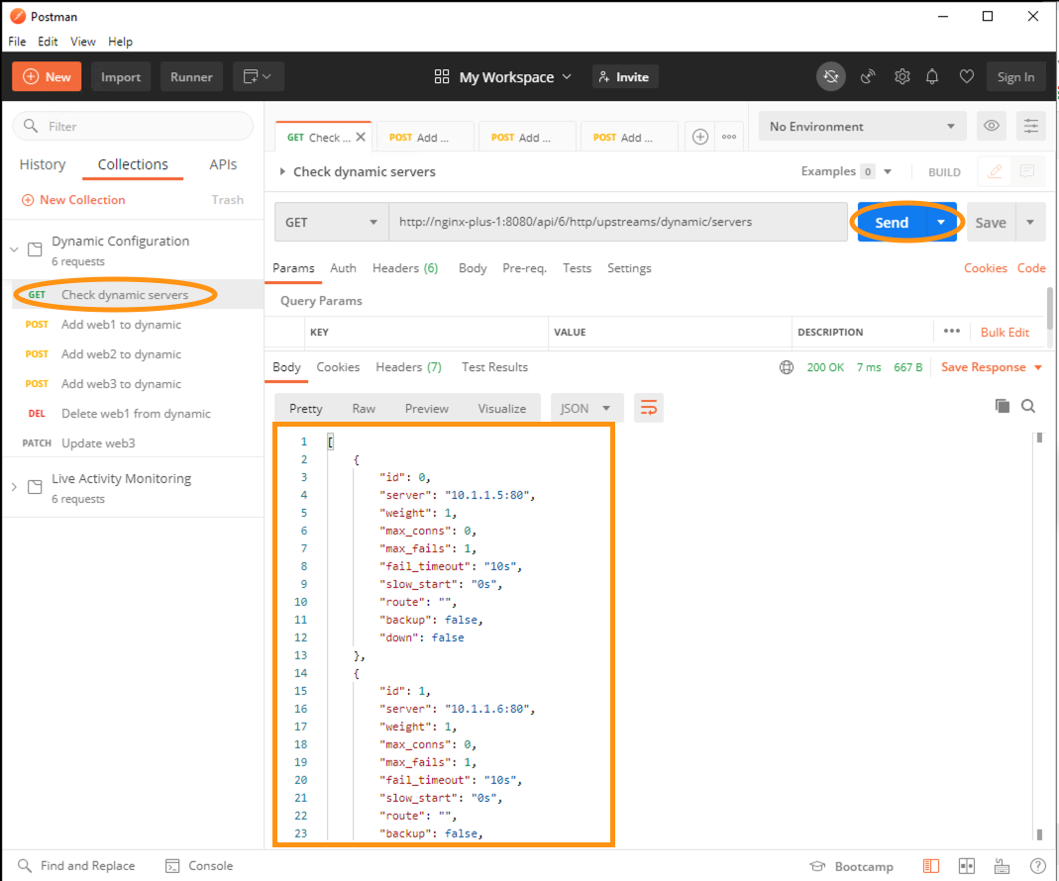The height and width of the screenshot is (881, 1059).
Task: Click the network globe icon in response bar
Action: pyautogui.click(x=787, y=367)
